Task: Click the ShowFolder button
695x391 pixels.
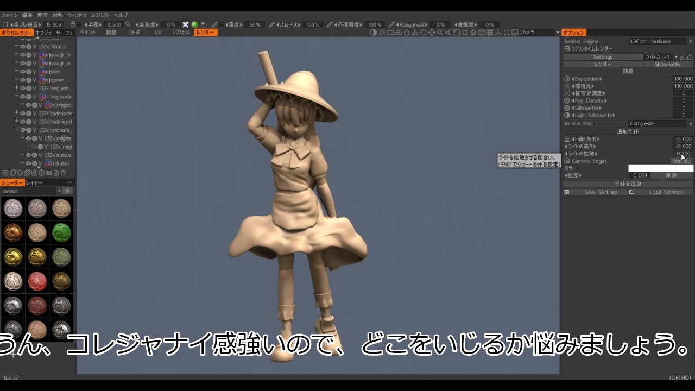Action: pyautogui.click(x=668, y=64)
